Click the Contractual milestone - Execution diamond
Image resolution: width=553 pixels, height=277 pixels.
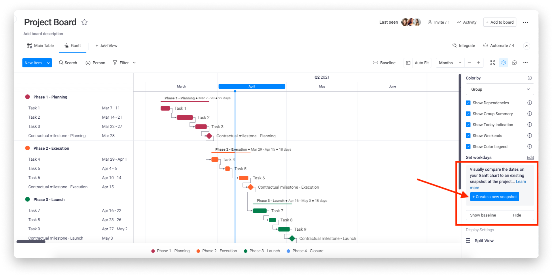[x=251, y=187]
